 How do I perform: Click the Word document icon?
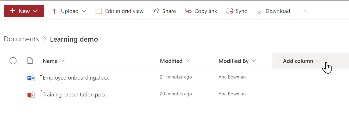pos(31,77)
